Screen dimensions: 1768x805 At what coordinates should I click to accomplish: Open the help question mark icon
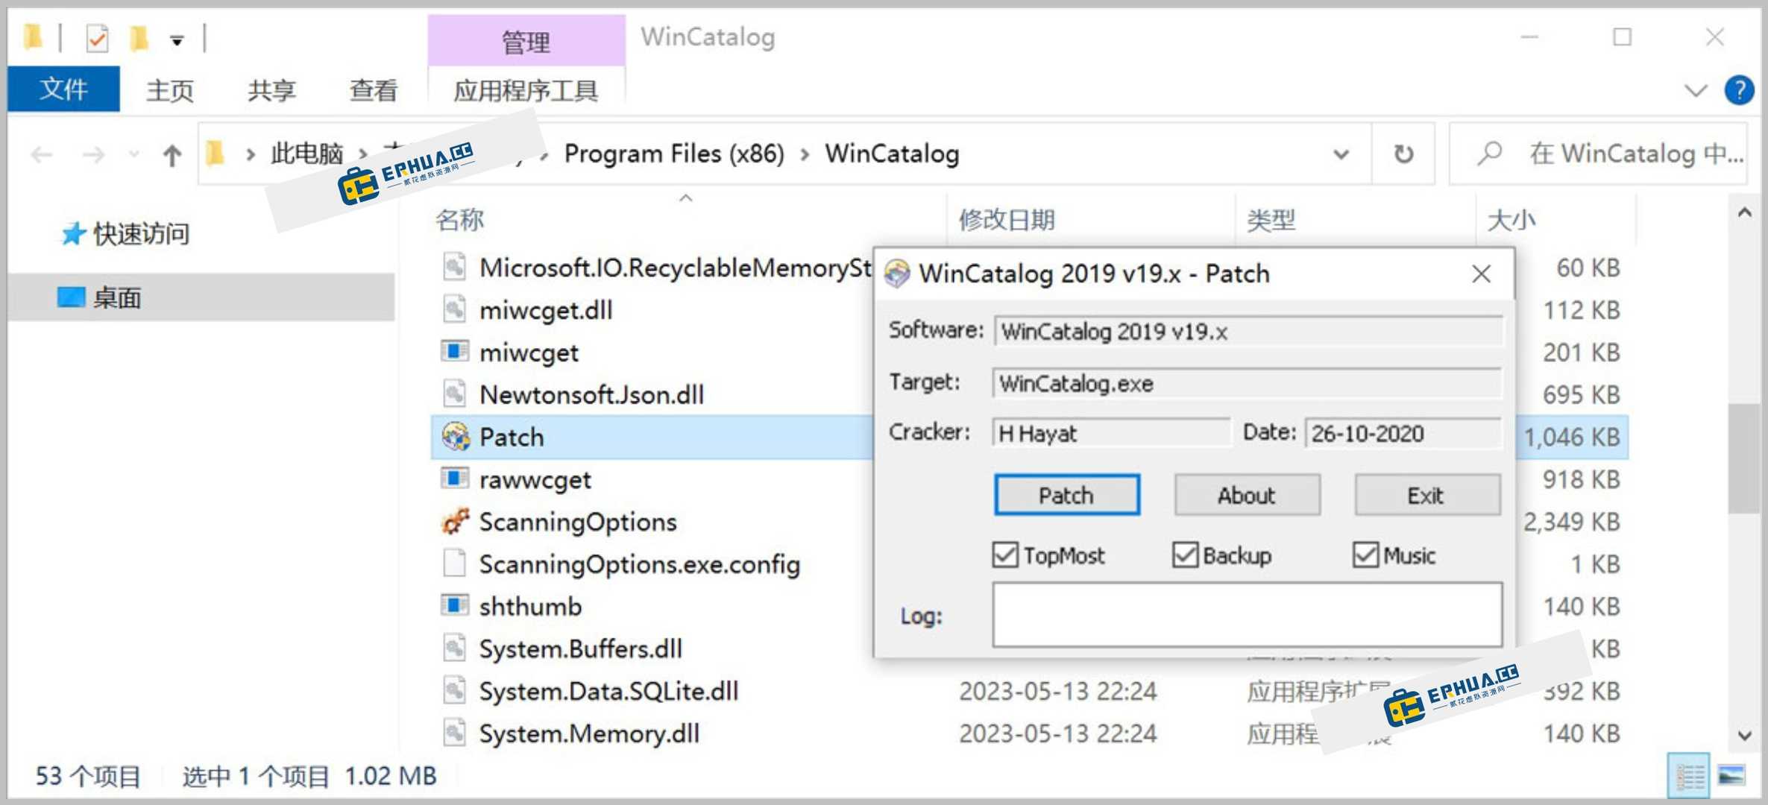coord(1740,90)
